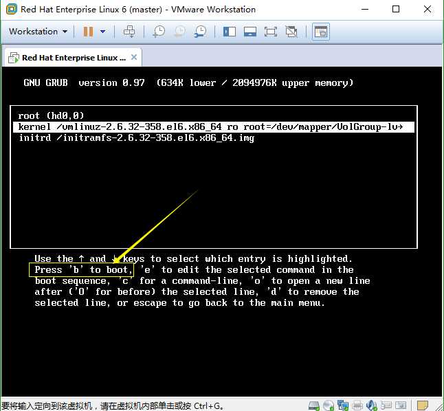Close the Red Hat Enterprise Linux tab
This screenshot has width=444, height=411.
coord(134,57)
